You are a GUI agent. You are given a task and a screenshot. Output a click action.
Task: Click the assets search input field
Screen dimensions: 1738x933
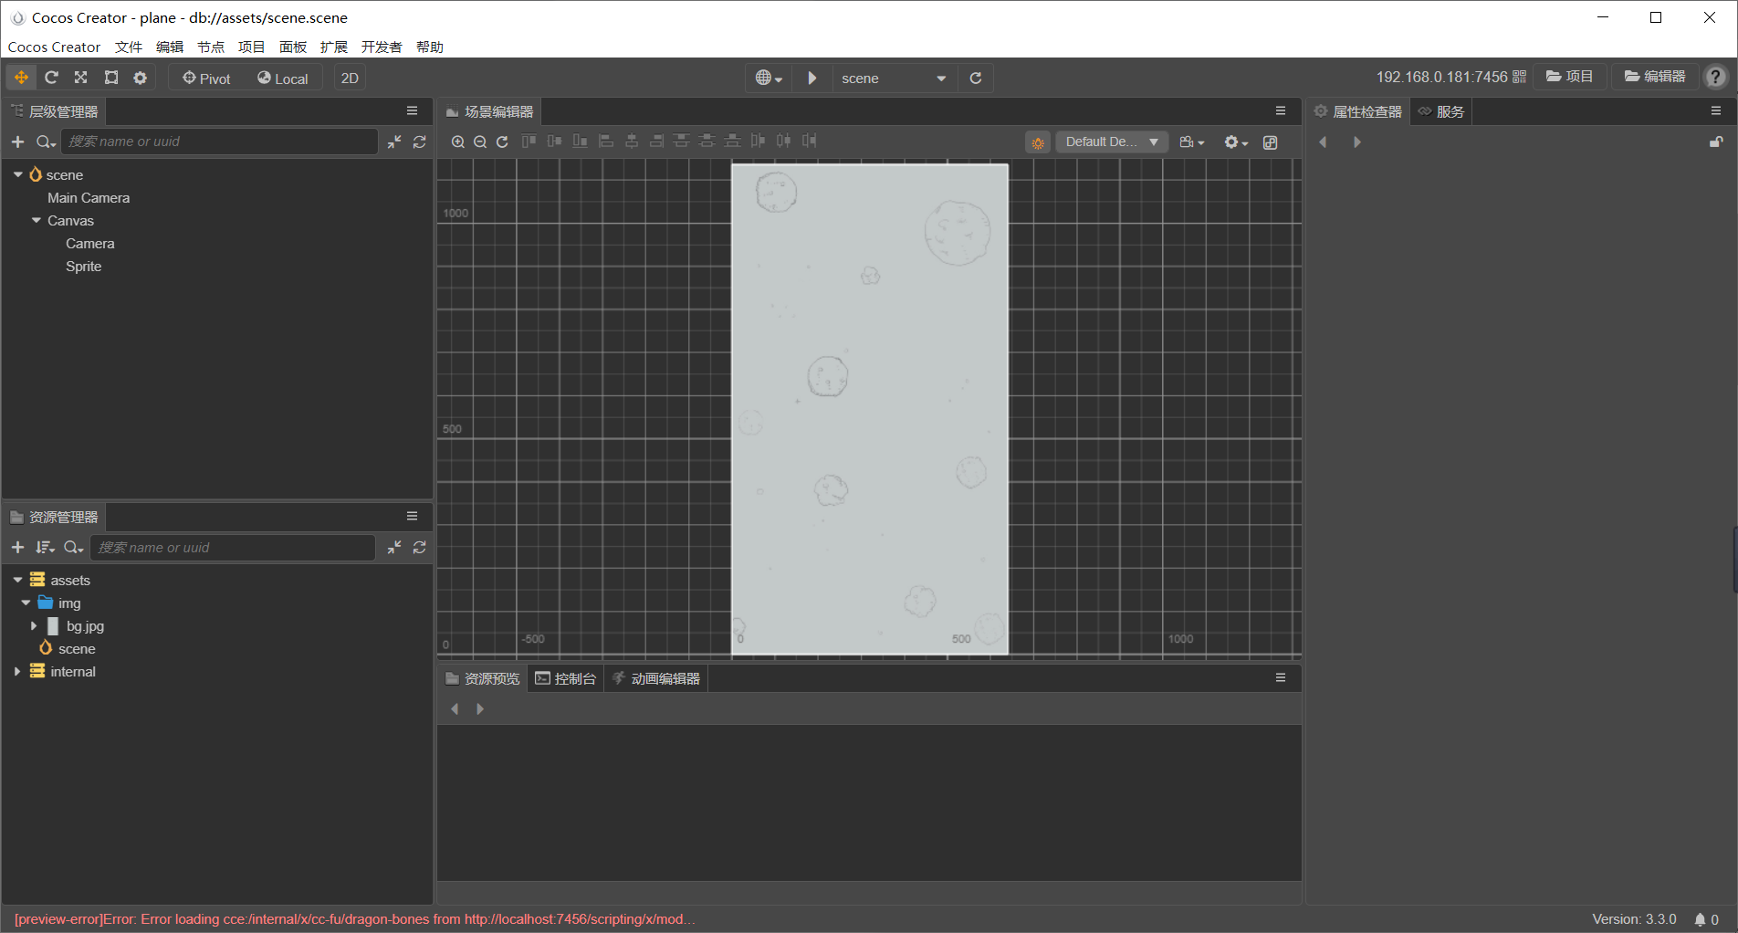pyautogui.click(x=233, y=547)
